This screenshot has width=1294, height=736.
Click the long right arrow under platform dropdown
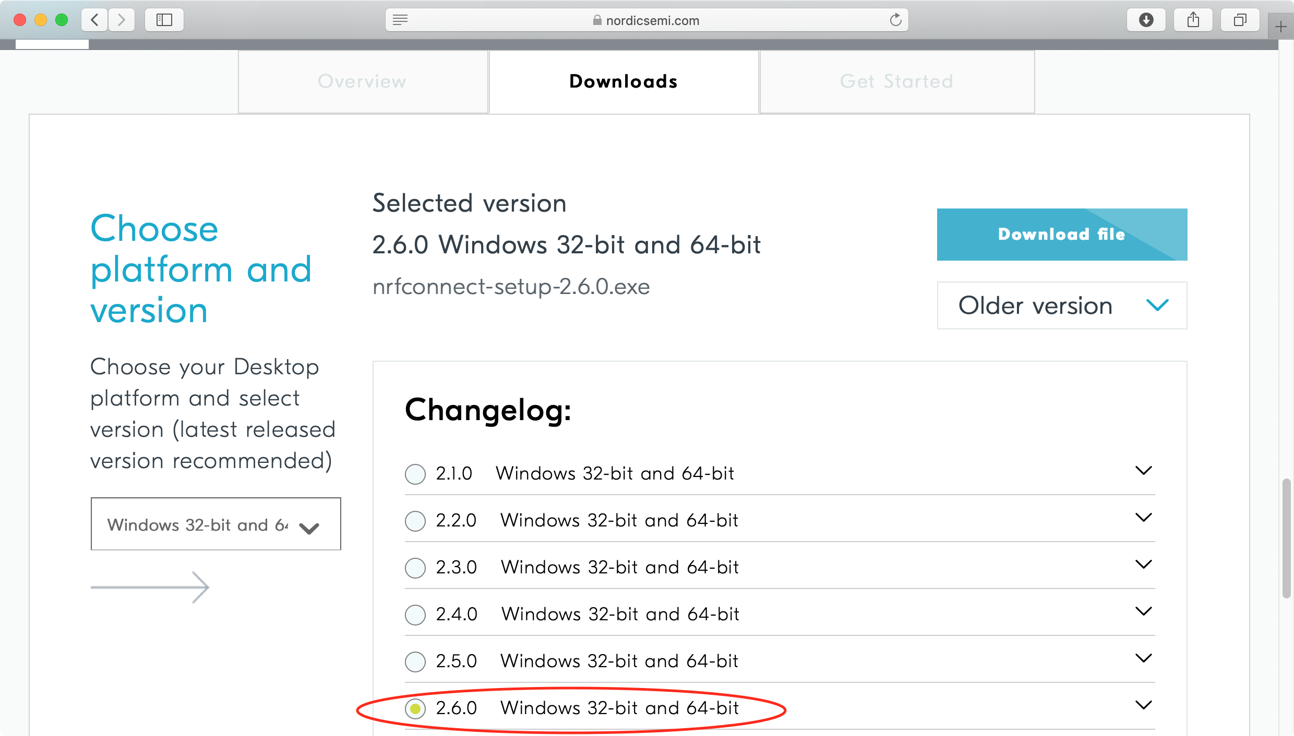(x=150, y=587)
